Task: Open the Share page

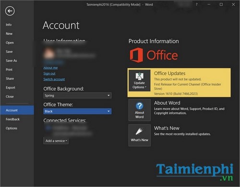Action: [10, 78]
